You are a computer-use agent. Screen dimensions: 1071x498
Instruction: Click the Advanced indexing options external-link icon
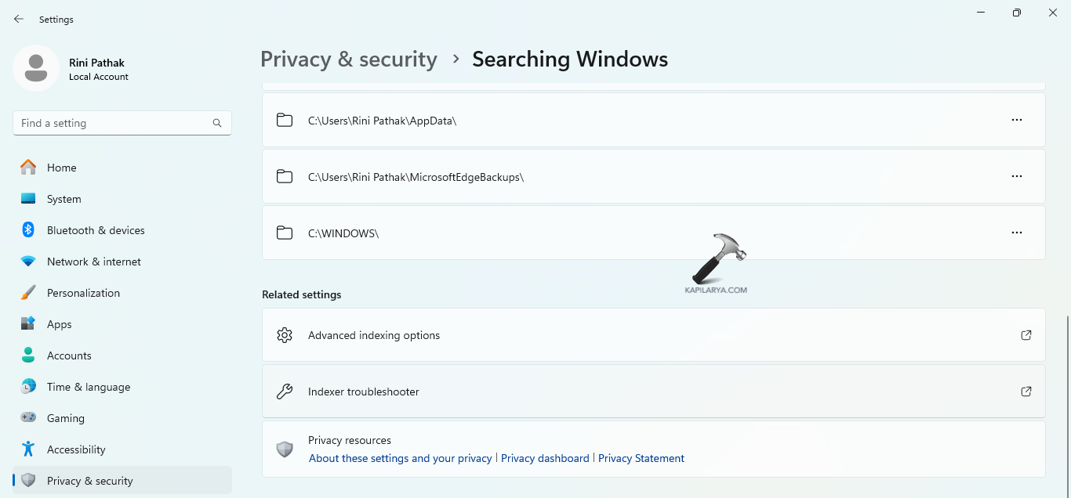point(1026,335)
